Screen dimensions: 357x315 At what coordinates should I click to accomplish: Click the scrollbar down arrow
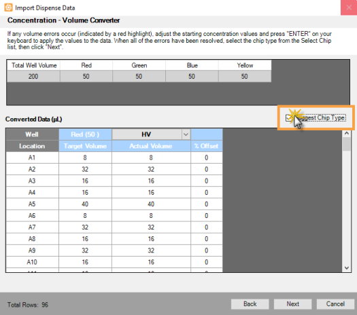[347, 267]
